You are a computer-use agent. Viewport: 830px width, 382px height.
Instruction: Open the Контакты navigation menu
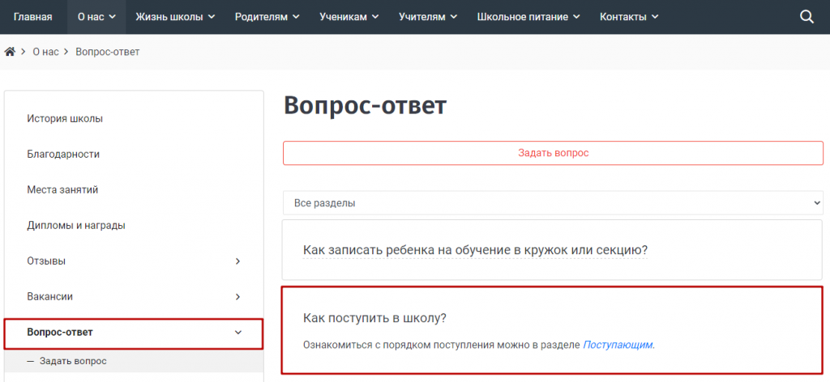point(628,17)
